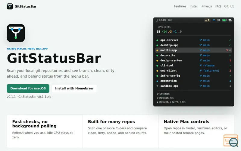Click the green status dot for desktop-app
The height and width of the screenshot is (151, 241).
(x=157, y=45)
